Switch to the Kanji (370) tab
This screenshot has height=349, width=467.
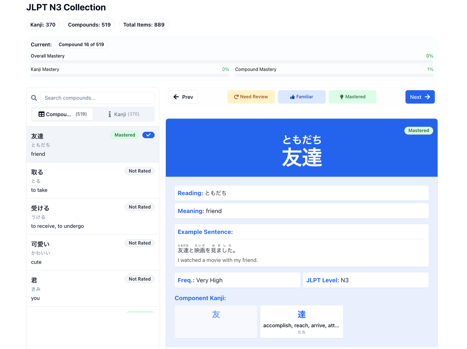coord(123,114)
